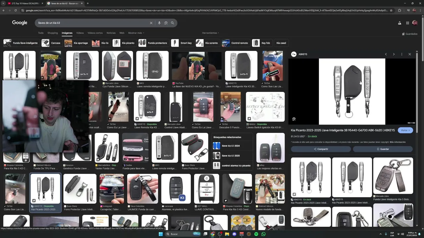Open Search Labs flask icon
The width and height of the screenshot is (424, 238).
click(x=399, y=23)
